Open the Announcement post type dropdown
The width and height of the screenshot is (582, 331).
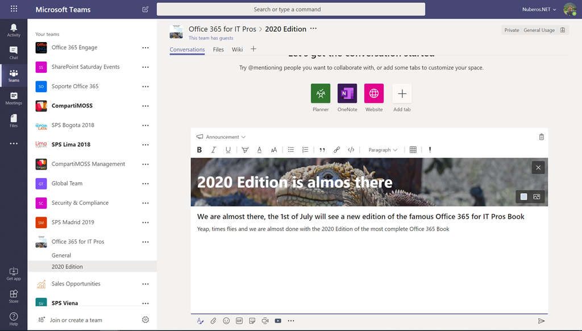pos(221,136)
